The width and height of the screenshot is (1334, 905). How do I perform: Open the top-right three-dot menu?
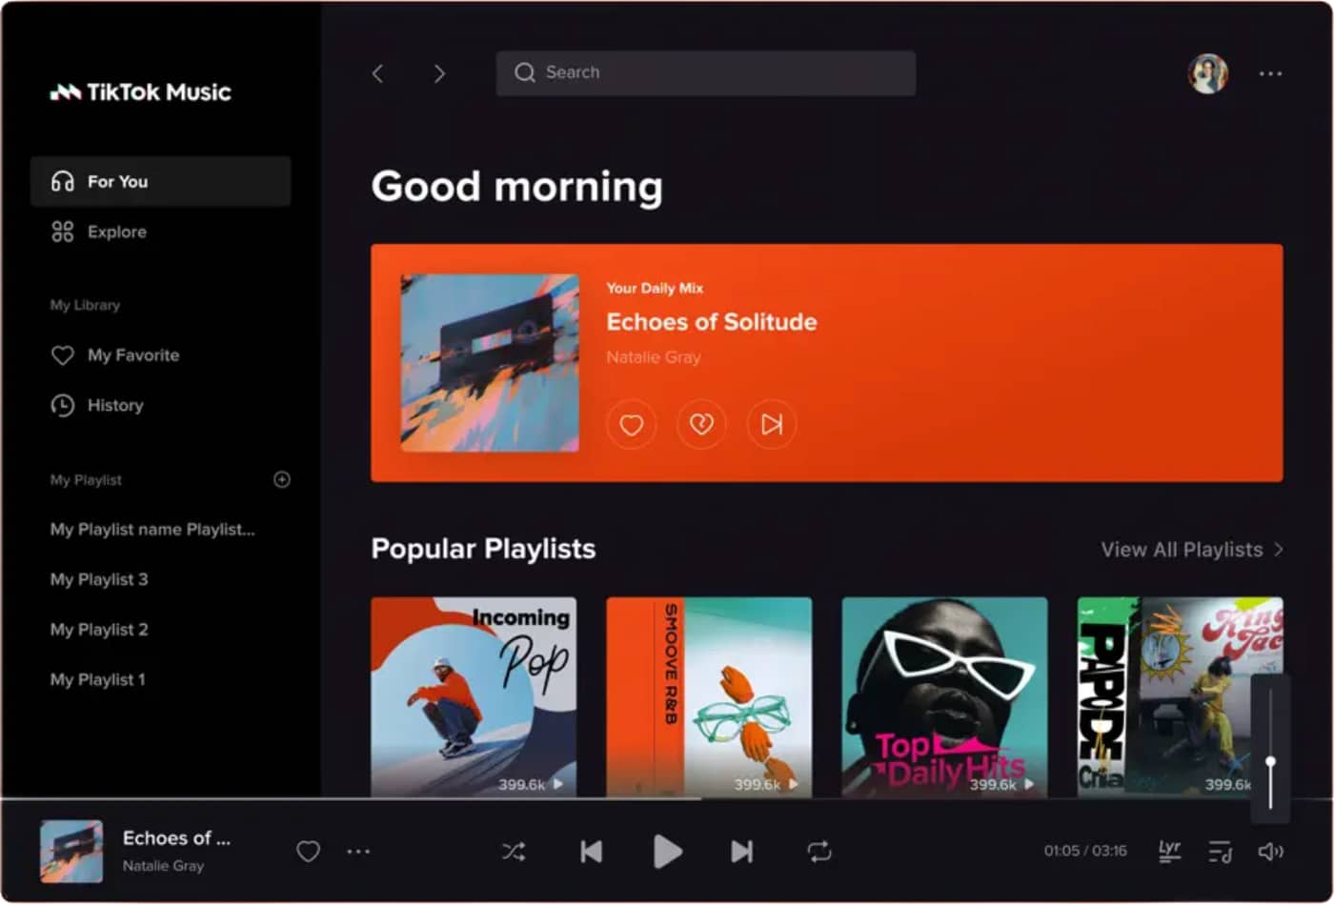click(x=1270, y=73)
